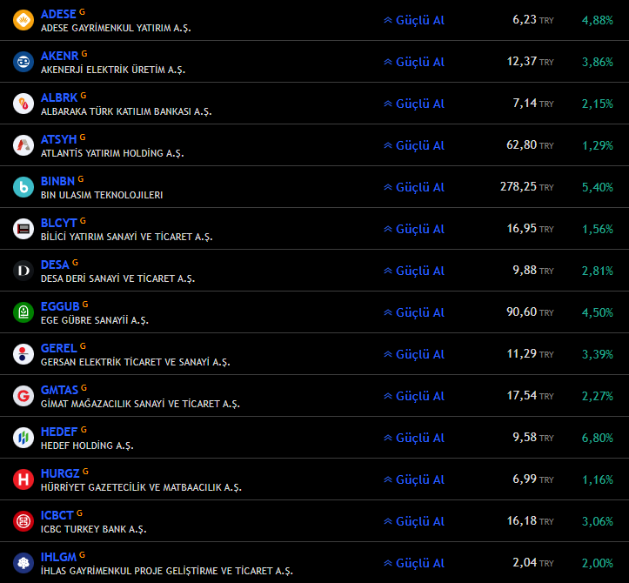Click Güçlü Al rating for ADESE

[414, 20]
